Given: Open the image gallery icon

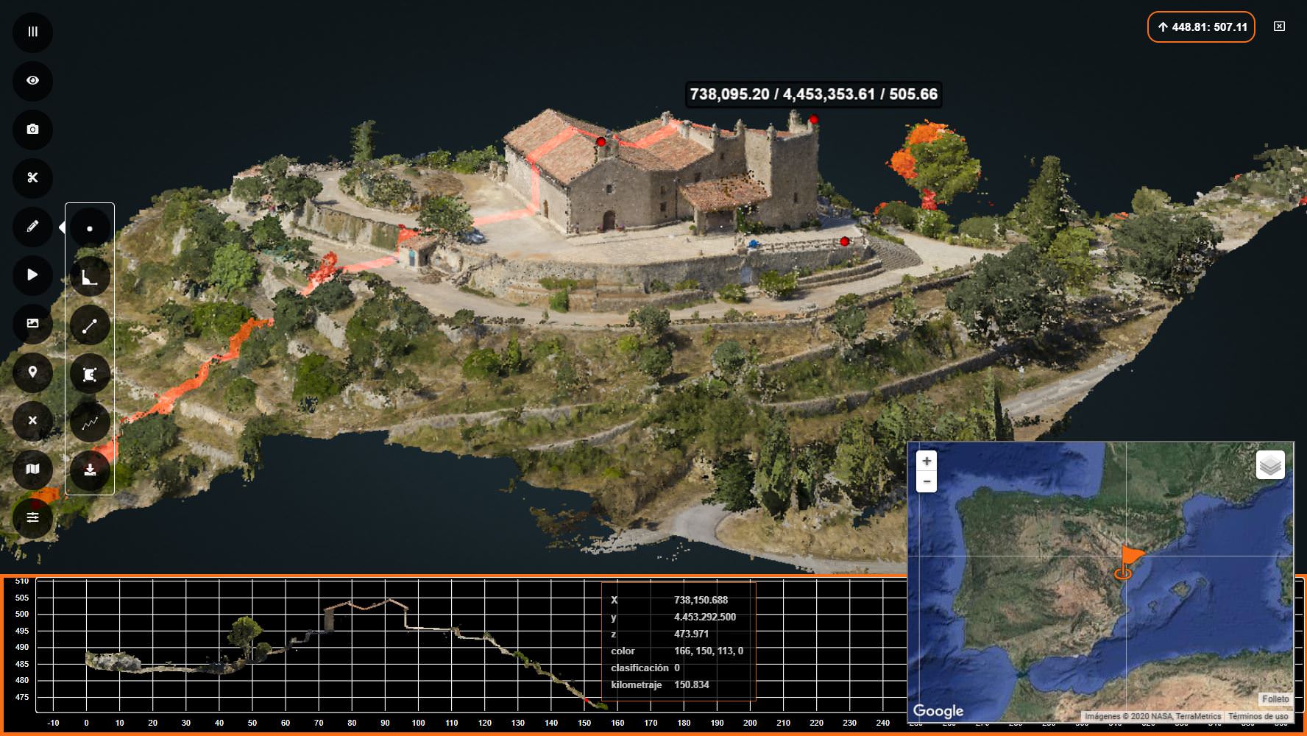Looking at the screenshot, I should 32,323.
